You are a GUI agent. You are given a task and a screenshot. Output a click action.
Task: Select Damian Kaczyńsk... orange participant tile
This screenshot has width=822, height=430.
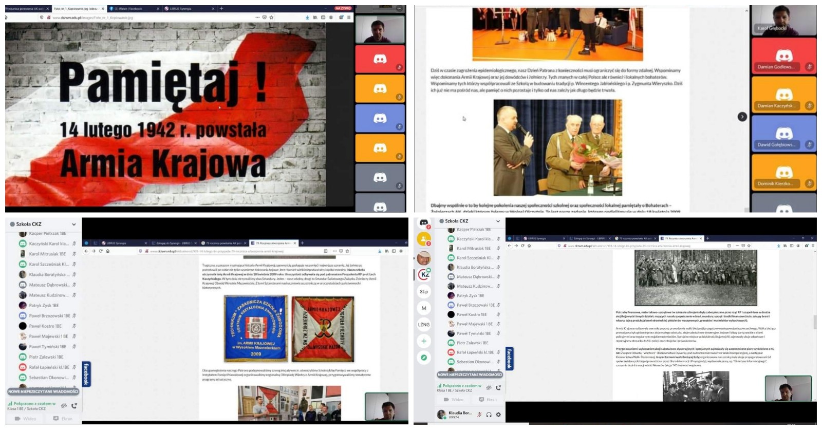[784, 95]
